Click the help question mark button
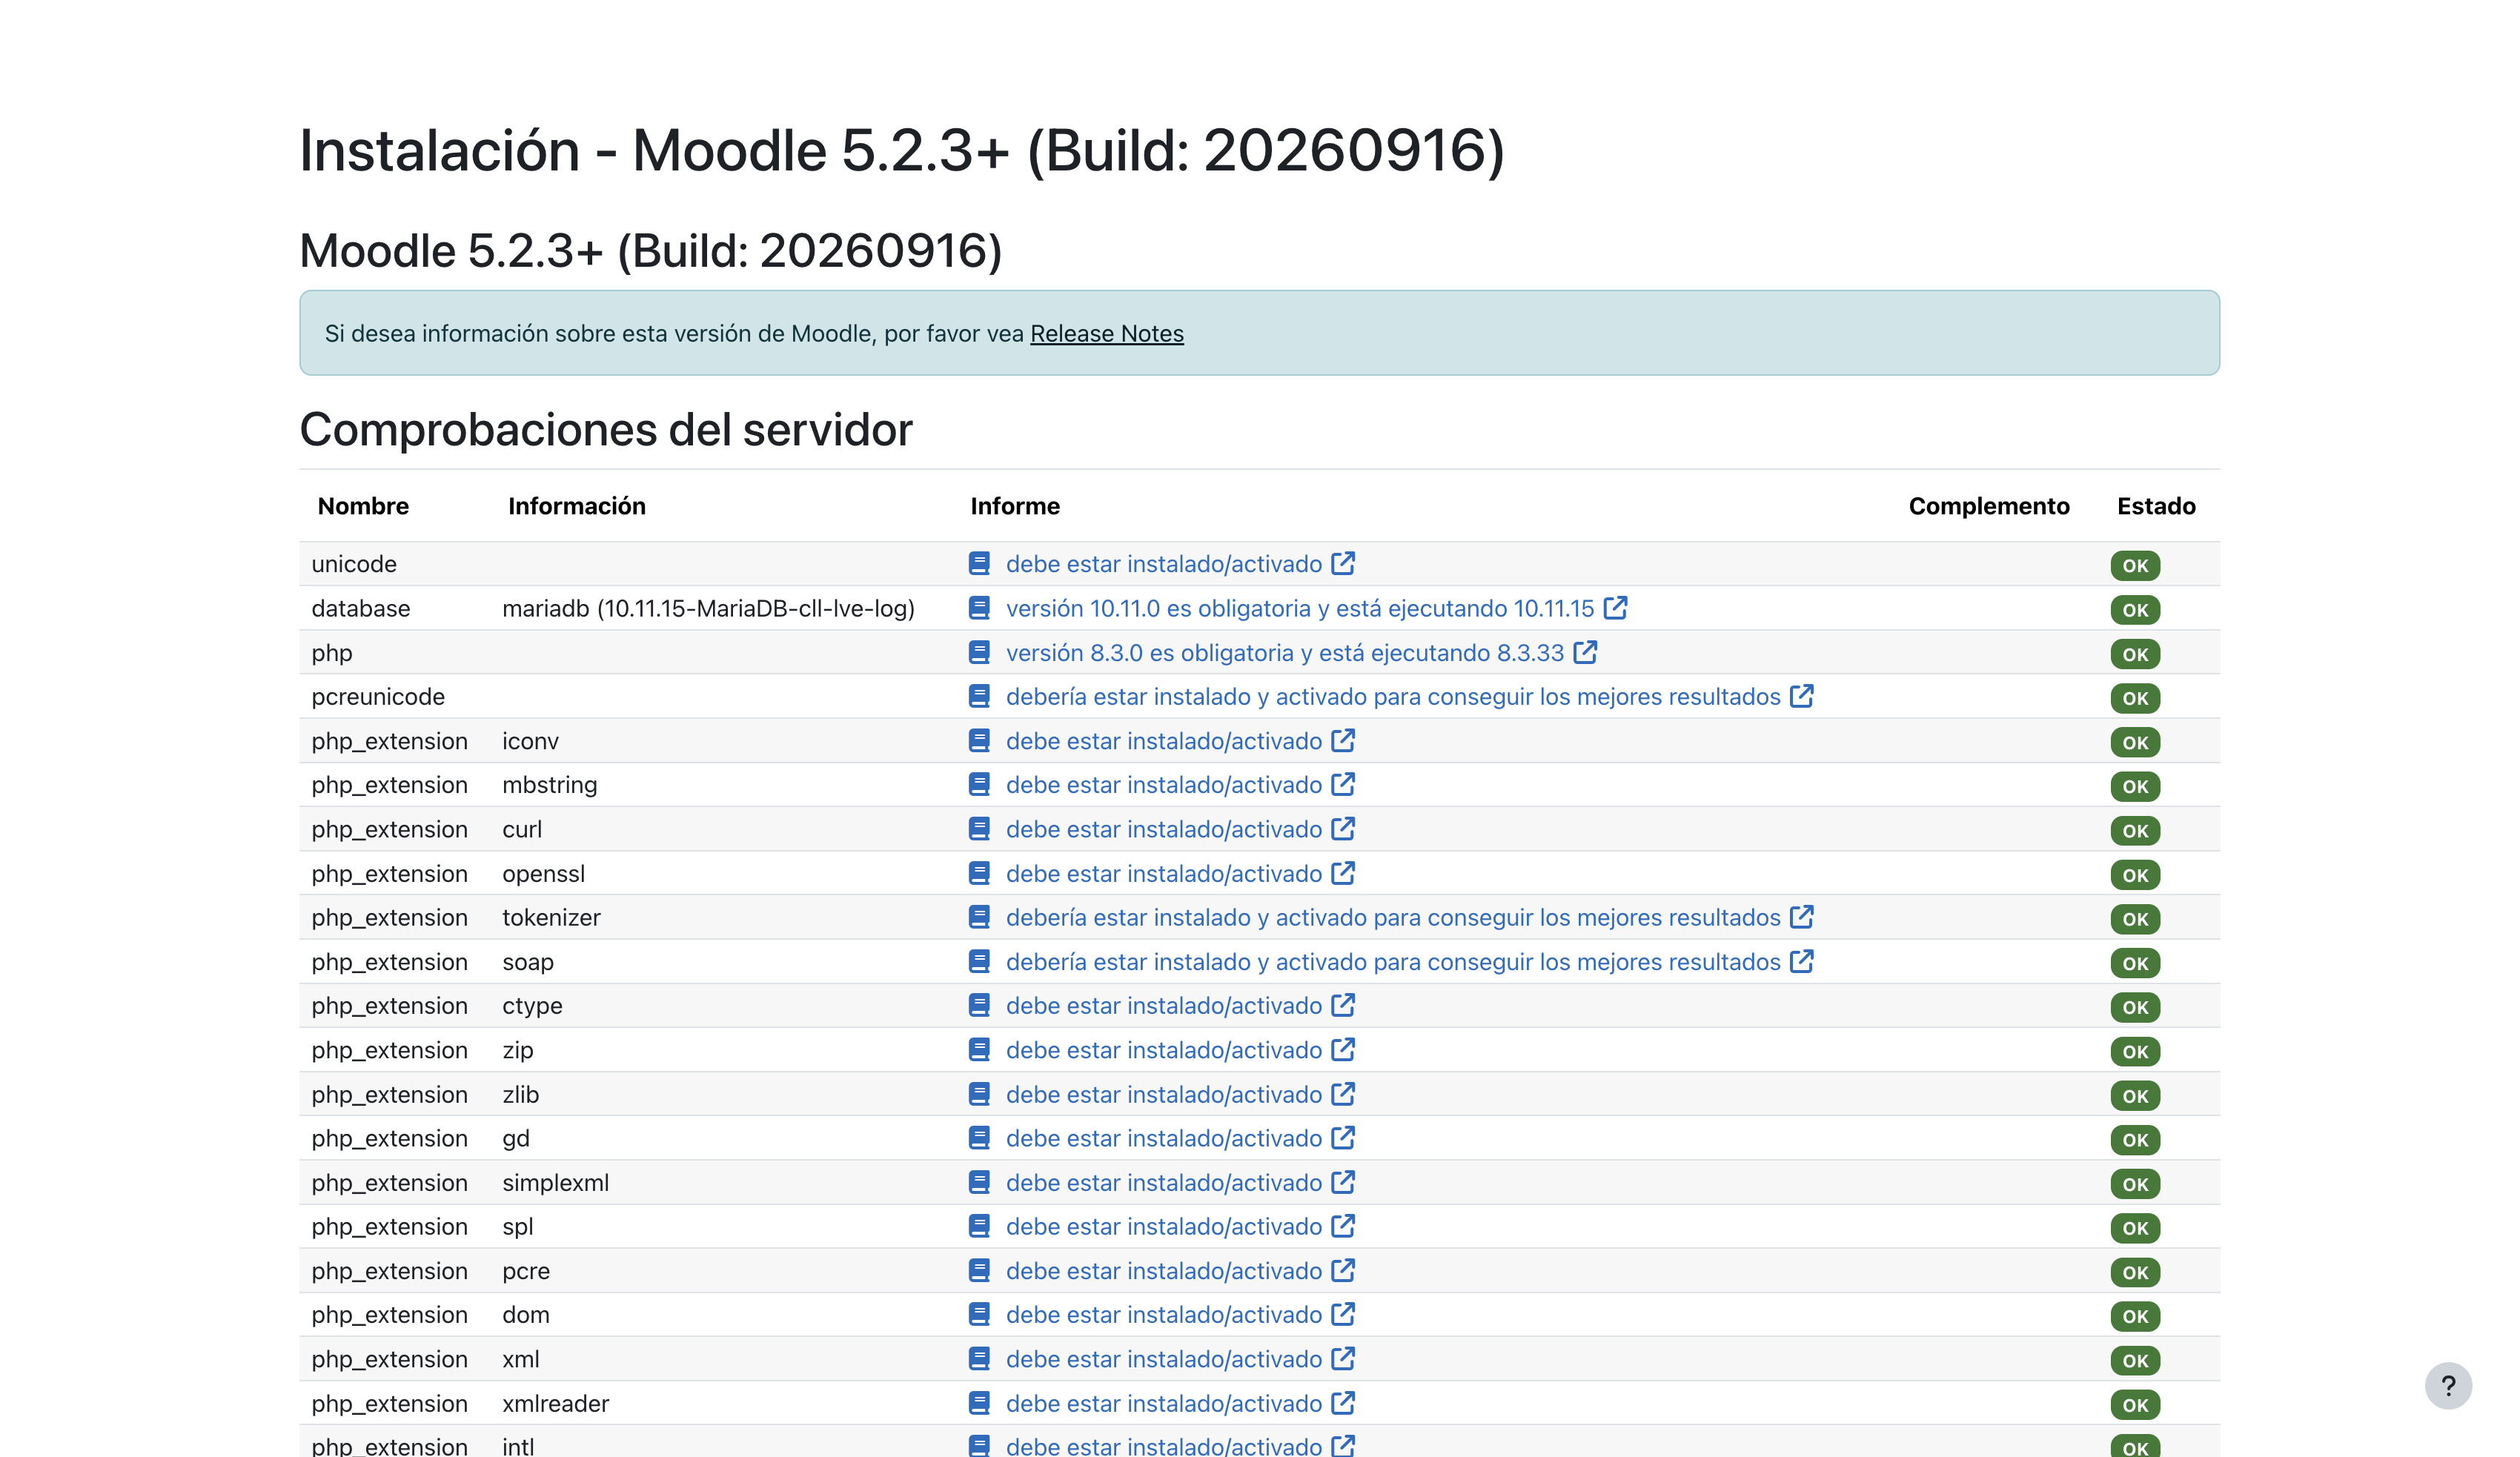Image resolution: width=2520 pixels, height=1457 pixels. tap(2447, 1385)
